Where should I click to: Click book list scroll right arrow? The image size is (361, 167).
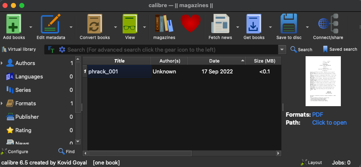[279, 153]
